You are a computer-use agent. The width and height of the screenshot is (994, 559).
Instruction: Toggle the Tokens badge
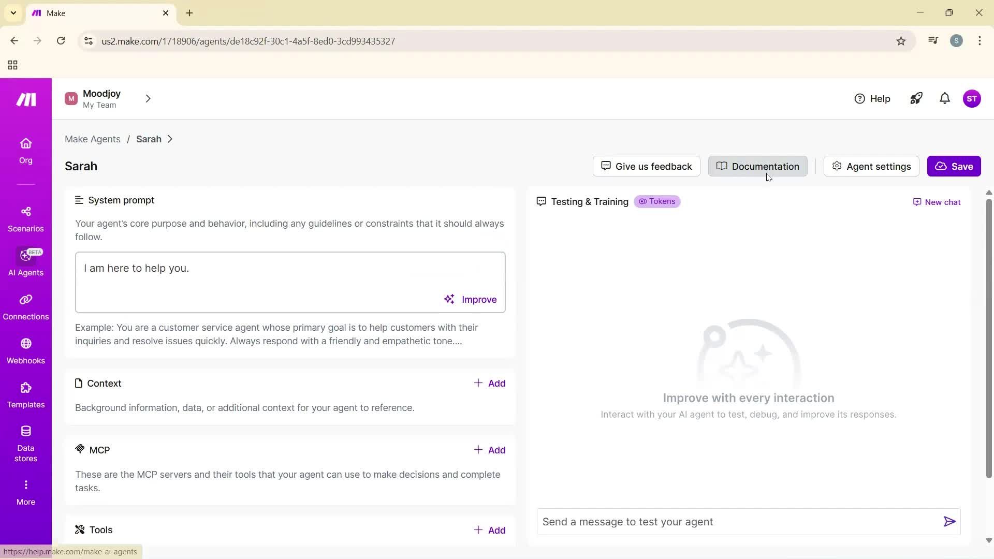[657, 201]
